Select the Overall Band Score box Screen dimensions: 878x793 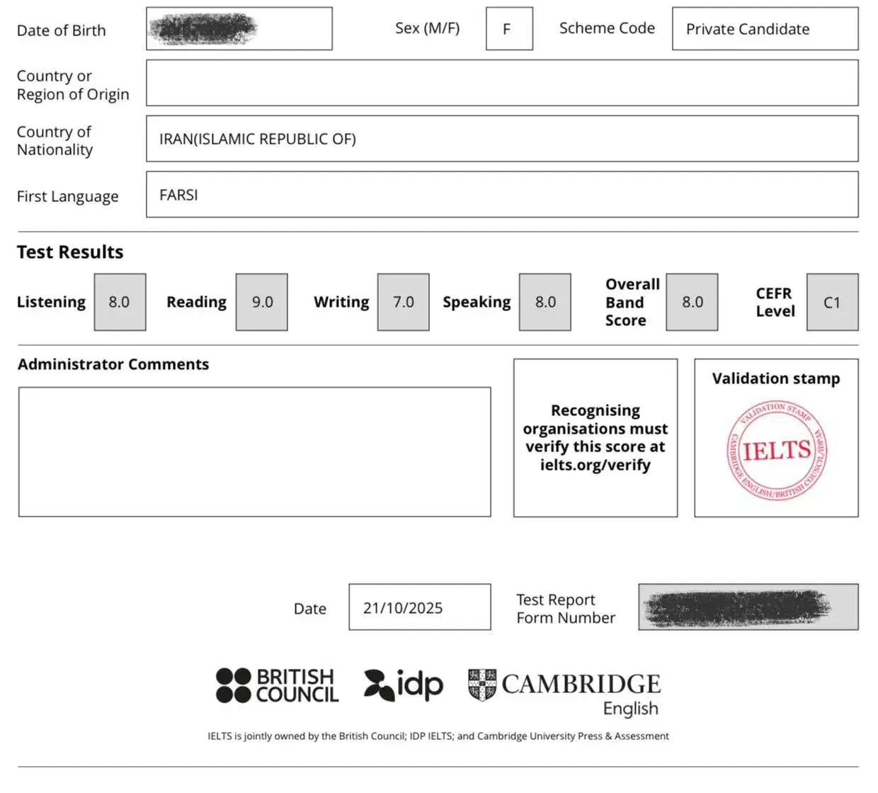click(x=692, y=303)
